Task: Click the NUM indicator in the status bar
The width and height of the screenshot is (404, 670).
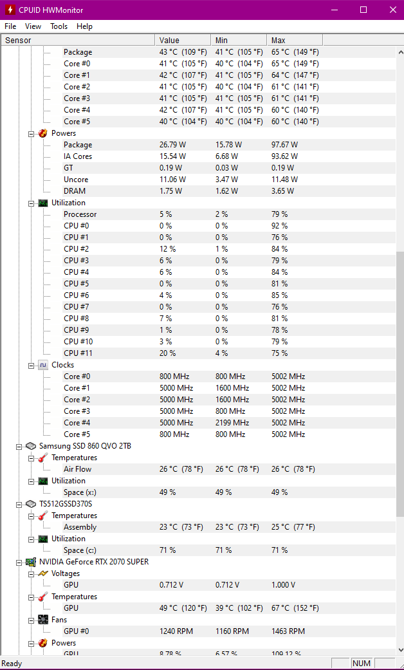Action: point(361,663)
